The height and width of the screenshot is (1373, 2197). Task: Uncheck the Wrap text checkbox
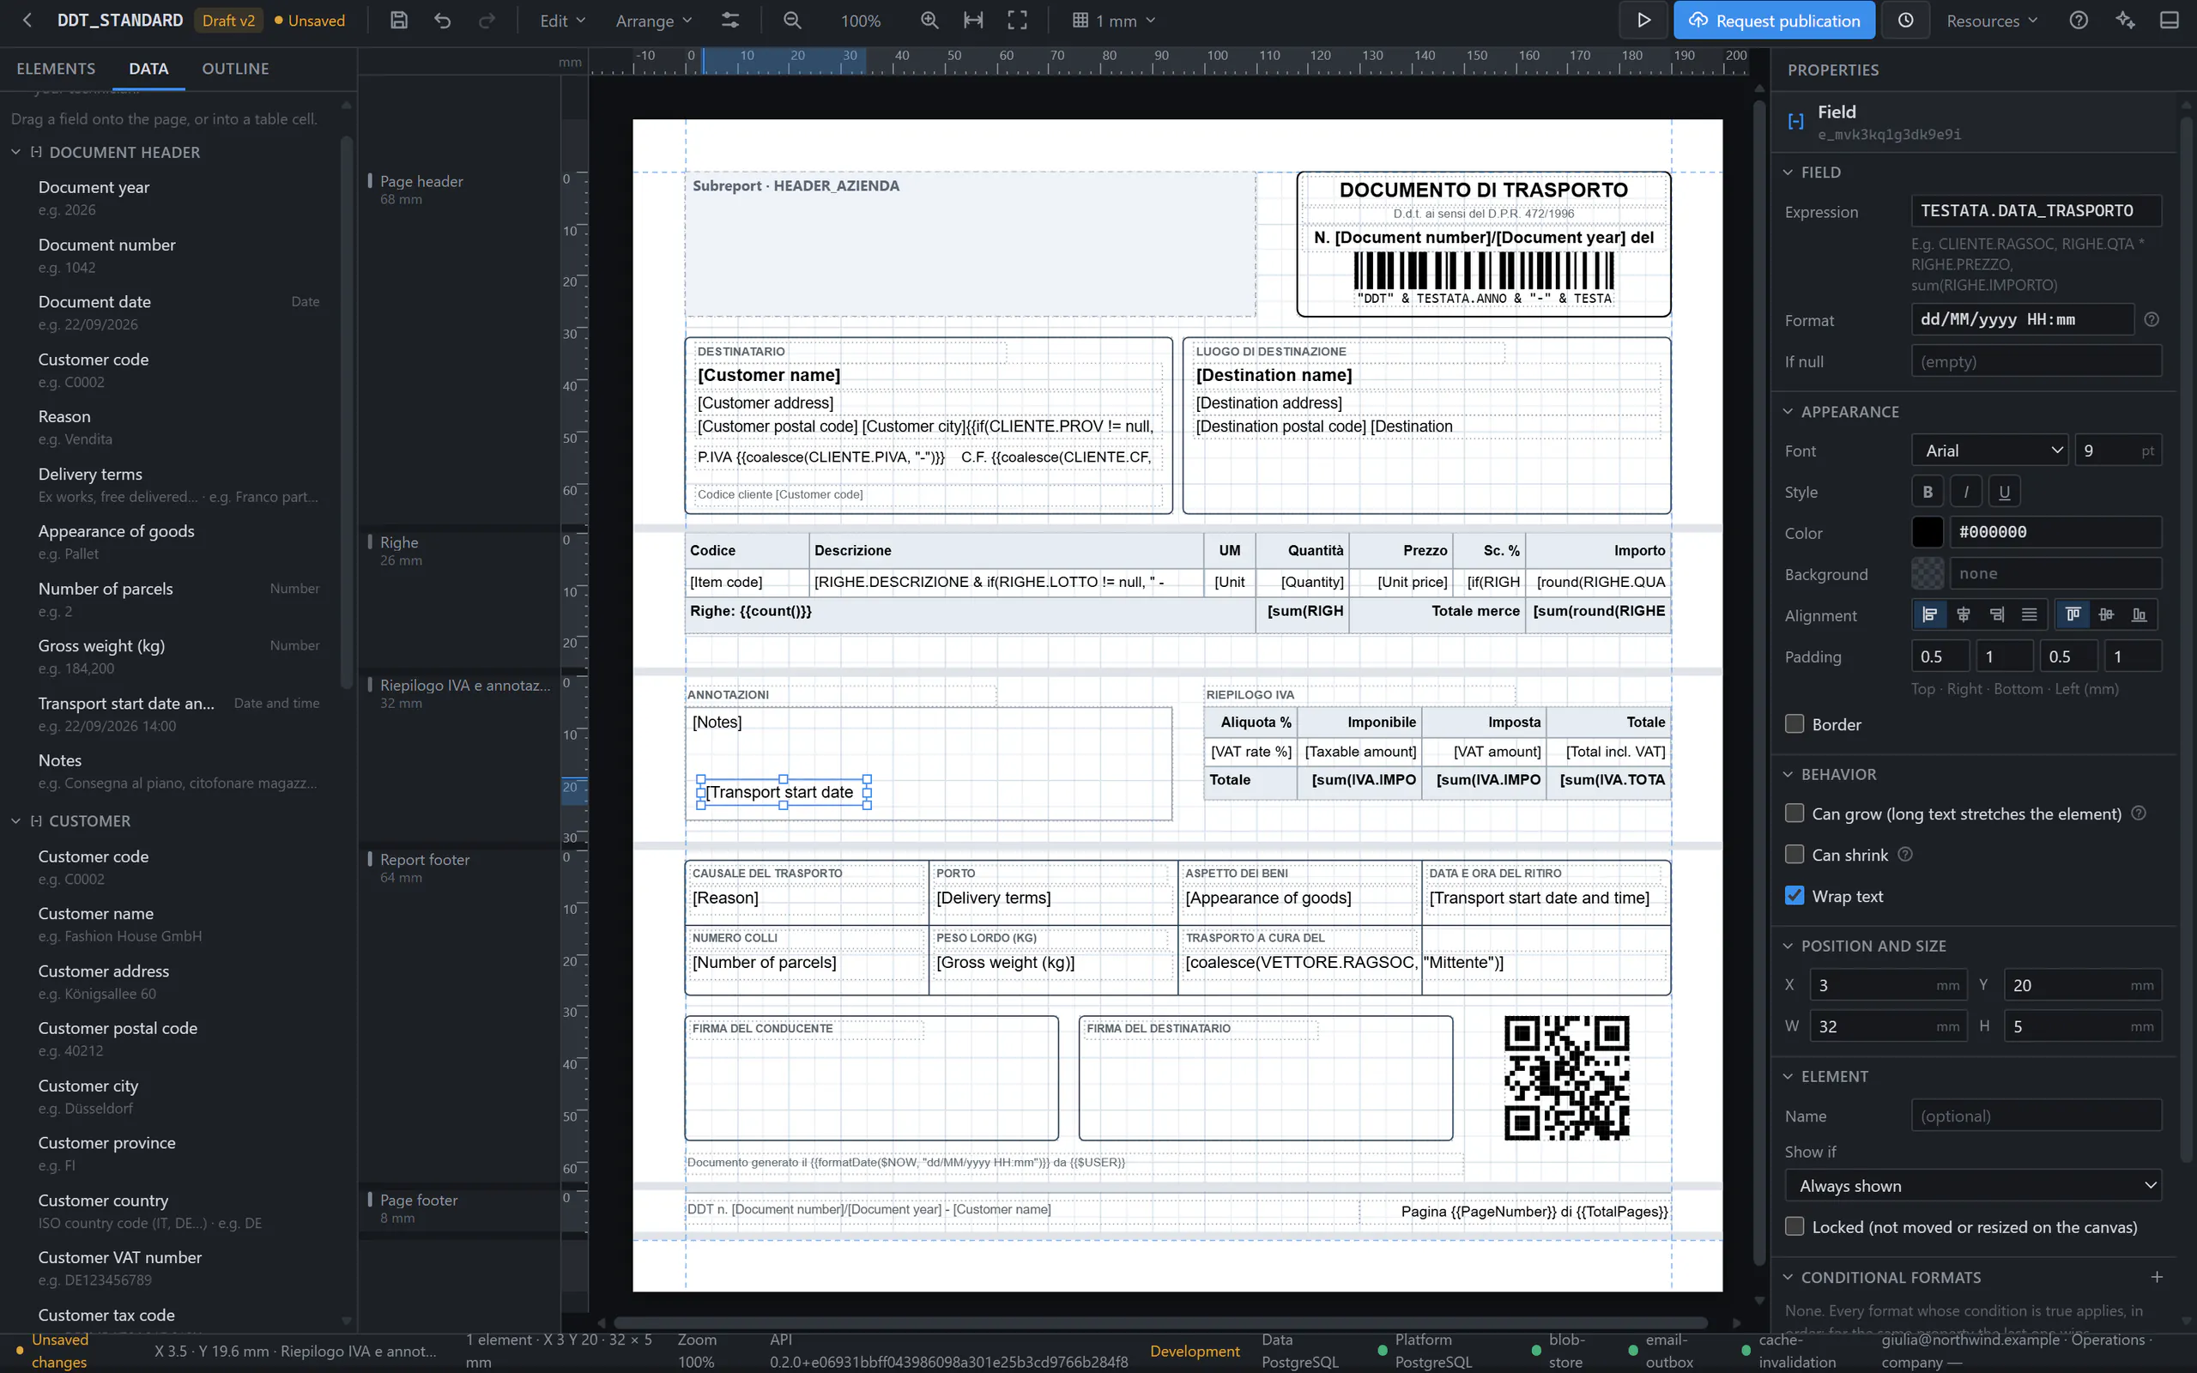click(1794, 895)
